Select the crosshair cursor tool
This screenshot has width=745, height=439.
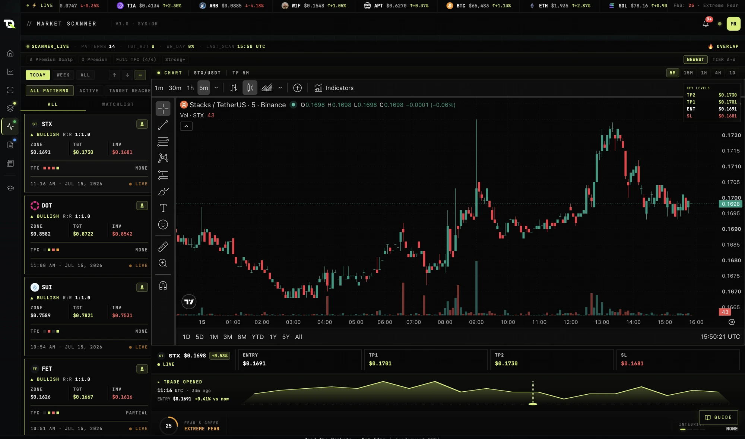(163, 108)
